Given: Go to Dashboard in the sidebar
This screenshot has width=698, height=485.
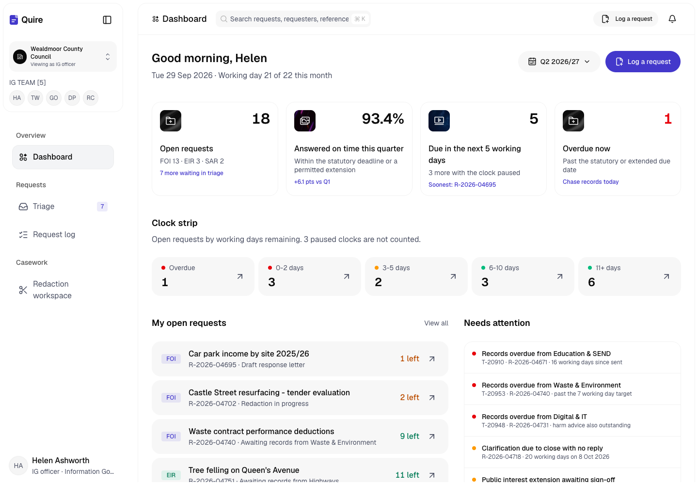Looking at the screenshot, I should [x=63, y=157].
